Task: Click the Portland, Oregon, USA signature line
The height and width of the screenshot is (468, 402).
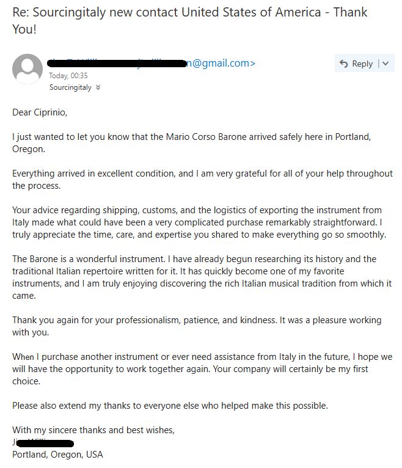Action: click(57, 455)
